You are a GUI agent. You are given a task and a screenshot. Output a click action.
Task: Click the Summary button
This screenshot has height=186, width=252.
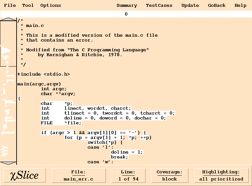click(127, 6)
